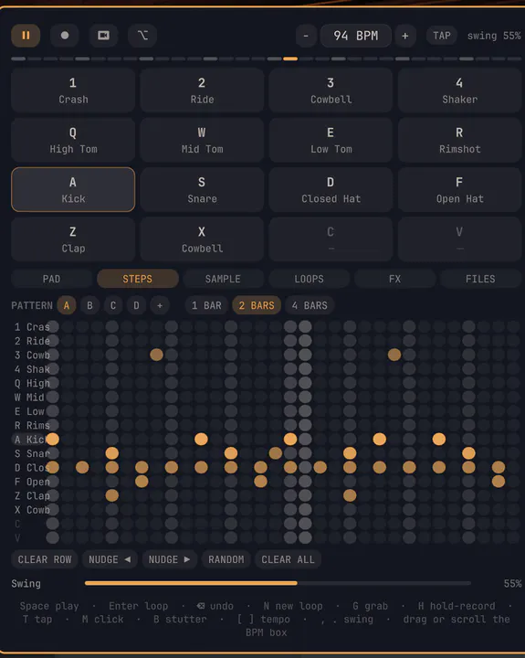The height and width of the screenshot is (658, 525).
Task: Select pattern B
Action: point(89,305)
